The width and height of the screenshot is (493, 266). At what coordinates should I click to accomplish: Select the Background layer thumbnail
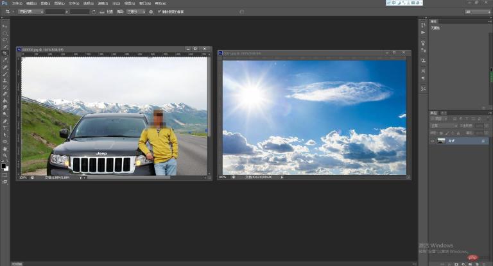tap(442, 140)
